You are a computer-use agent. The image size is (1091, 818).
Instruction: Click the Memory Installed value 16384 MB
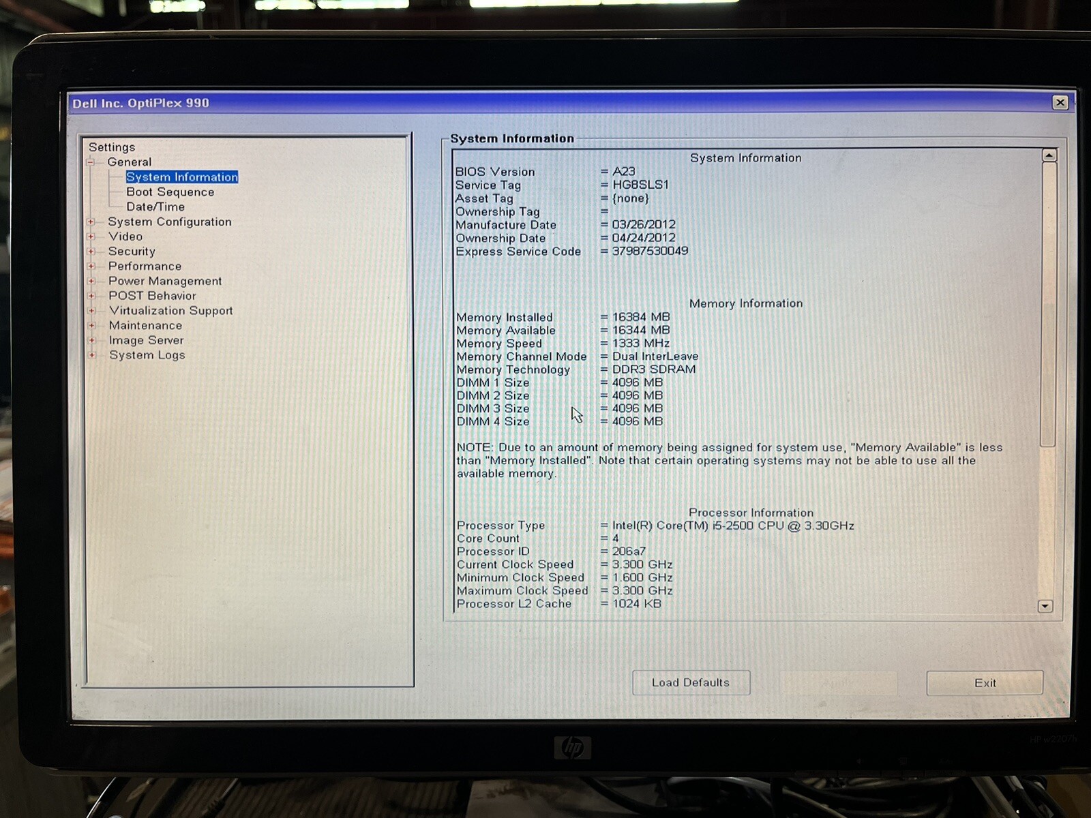pos(641,317)
